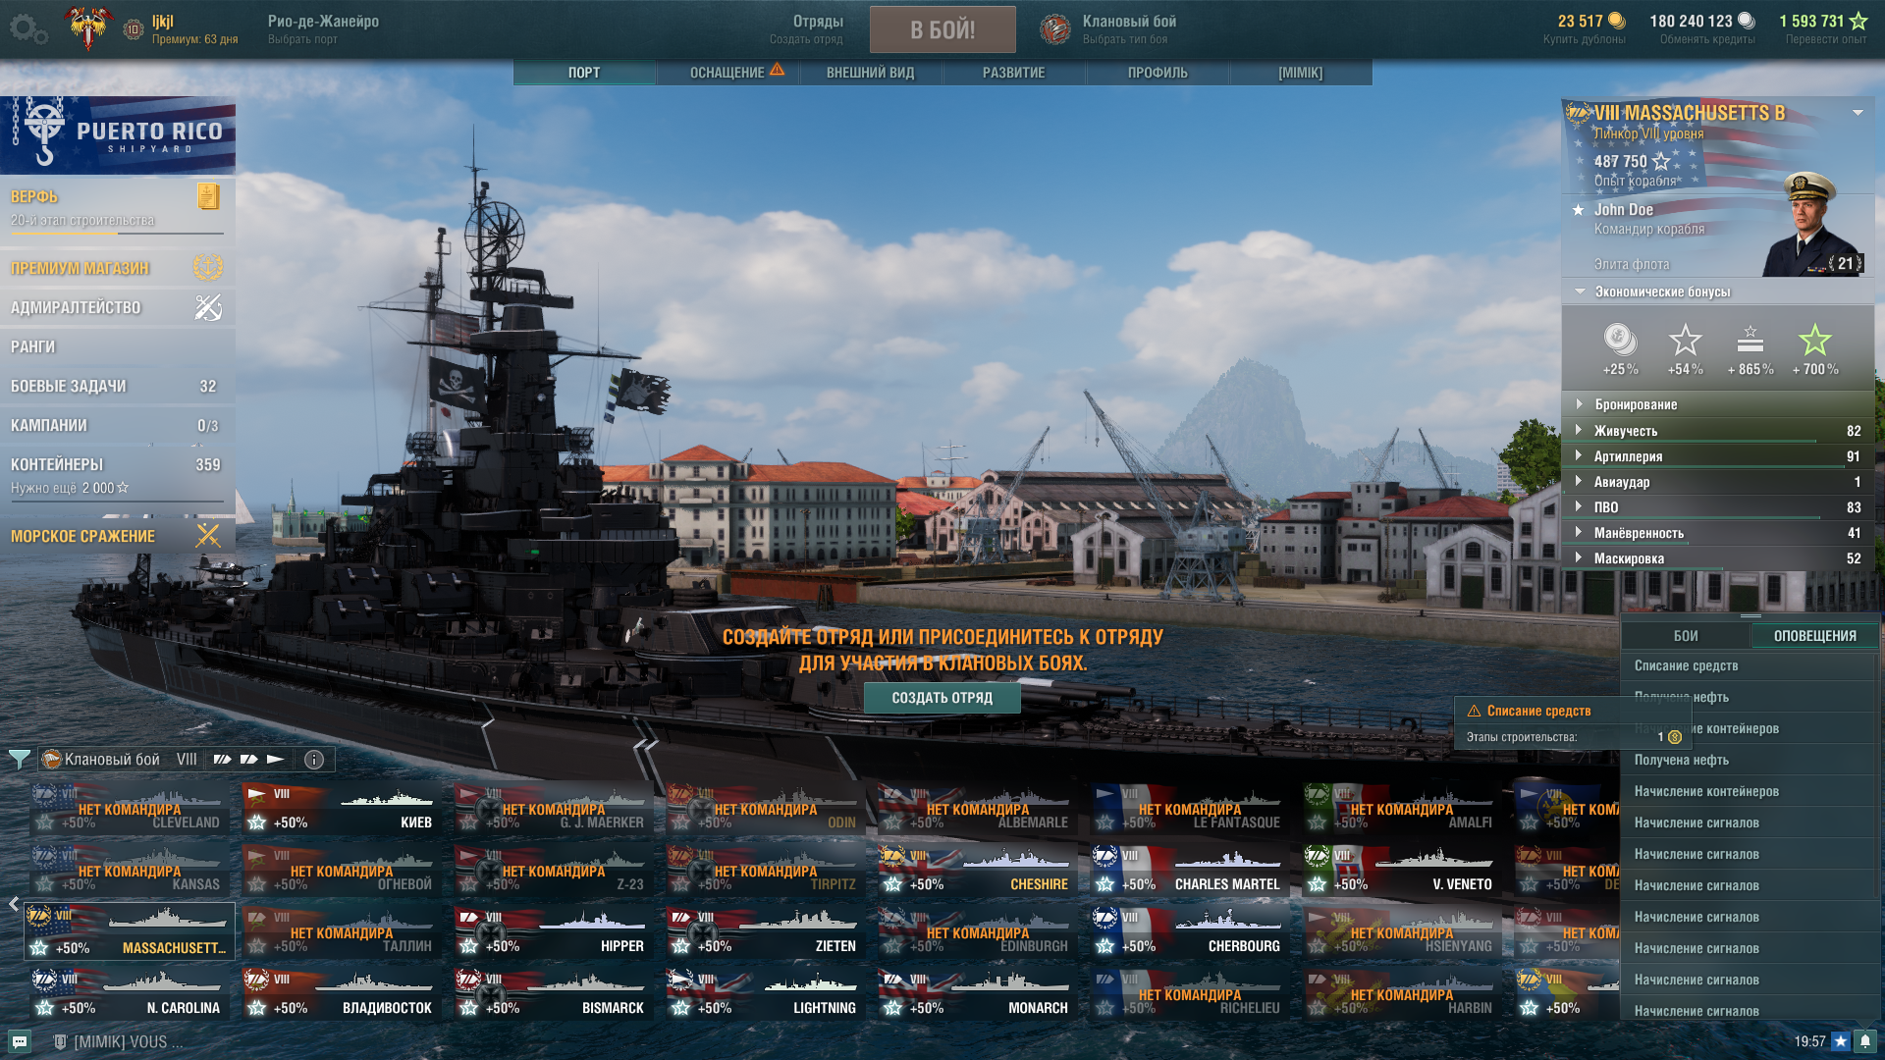Click the ship XP +54% star icon
Image resolution: width=1885 pixels, height=1060 pixels.
(1685, 340)
